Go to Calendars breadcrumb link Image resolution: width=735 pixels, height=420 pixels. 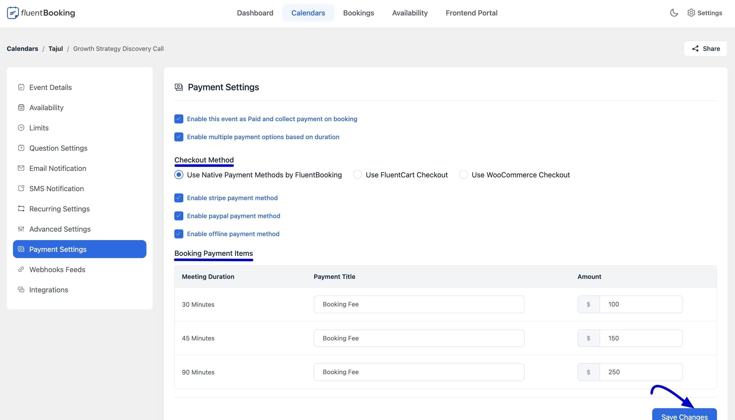click(23, 48)
